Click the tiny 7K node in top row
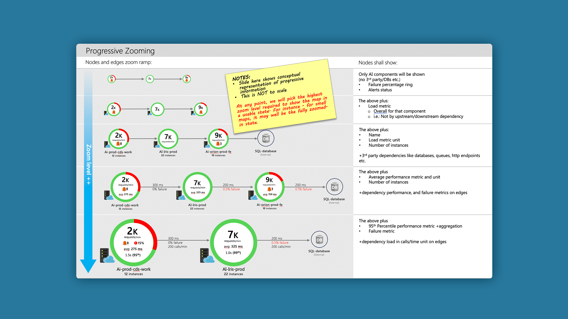568x319 pixels. (150, 79)
